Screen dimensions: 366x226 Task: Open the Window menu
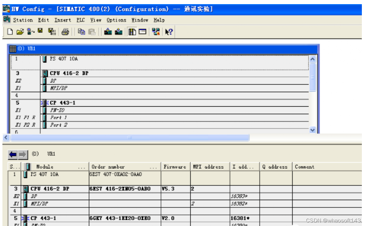click(x=140, y=20)
